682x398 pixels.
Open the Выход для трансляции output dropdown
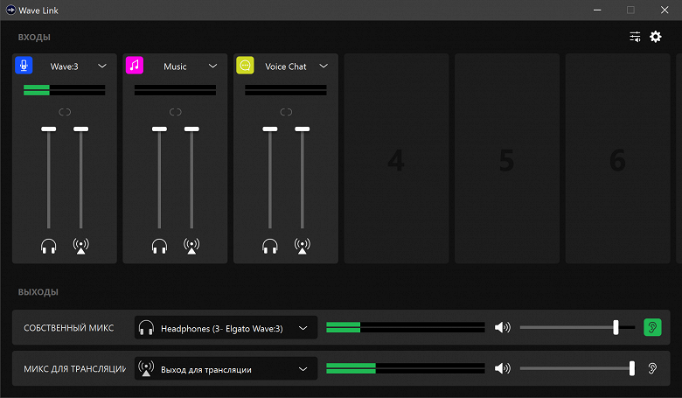point(226,369)
